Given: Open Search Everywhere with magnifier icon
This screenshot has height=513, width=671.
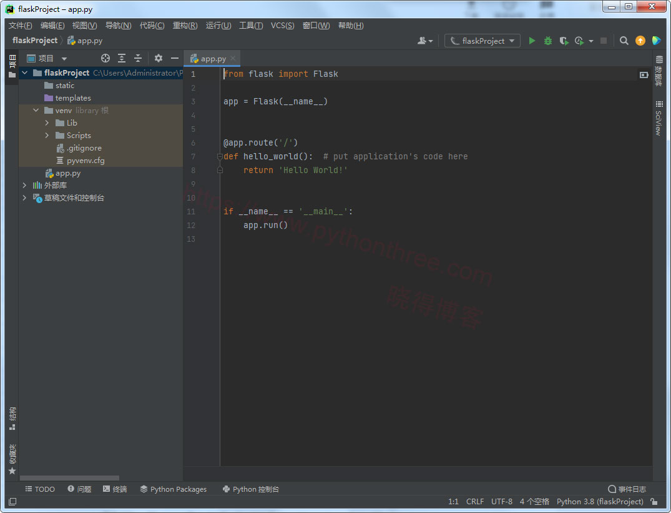Looking at the screenshot, I should pos(624,40).
